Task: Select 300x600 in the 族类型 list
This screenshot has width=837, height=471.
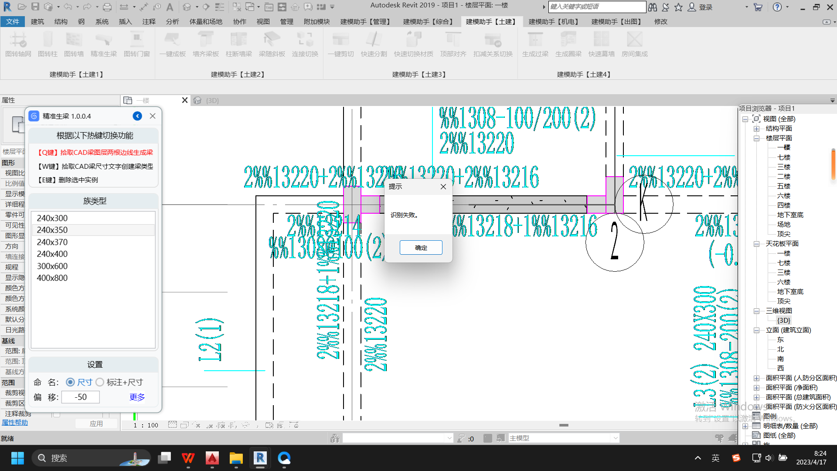Action: pos(52,266)
